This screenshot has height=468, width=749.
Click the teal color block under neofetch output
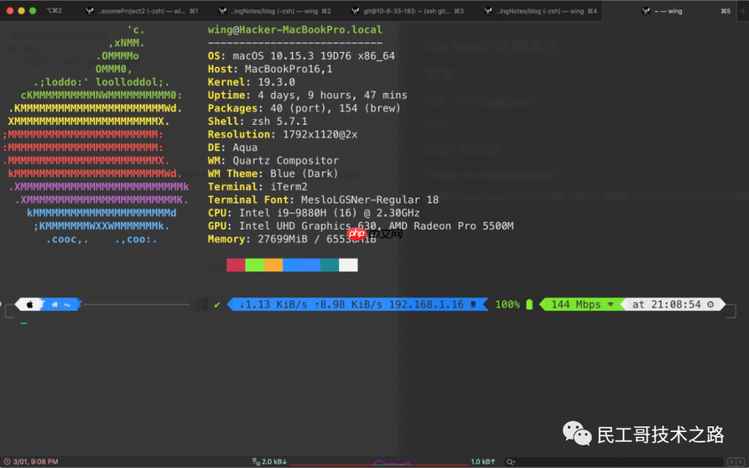(329, 265)
